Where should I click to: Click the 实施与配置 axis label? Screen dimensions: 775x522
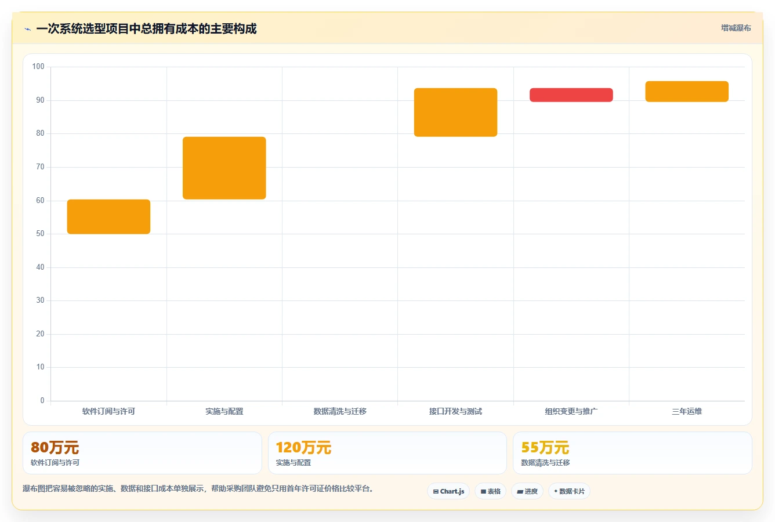(x=224, y=411)
